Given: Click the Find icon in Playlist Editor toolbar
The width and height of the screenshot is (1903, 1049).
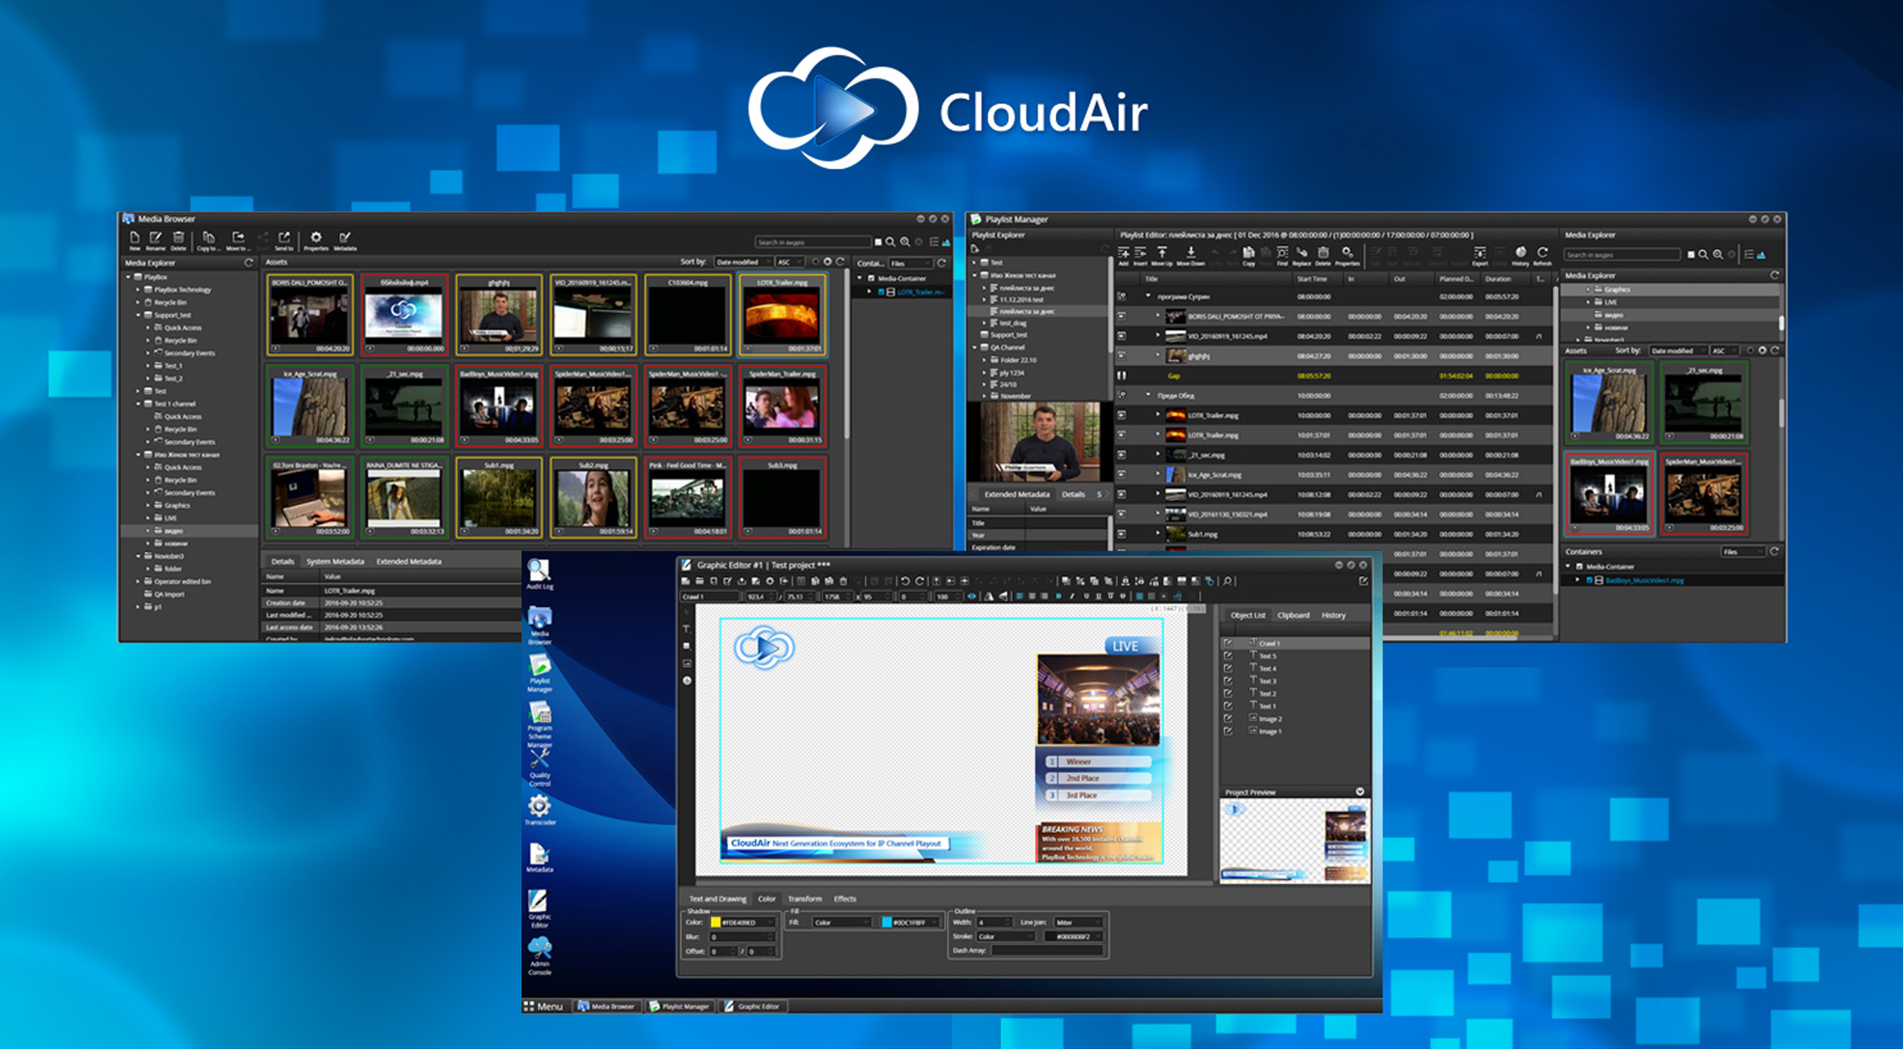Looking at the screenshot, I should 1282,253.
